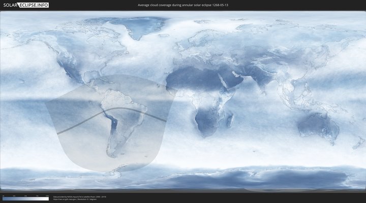
Task: Click the eclipse path's western end in the Pacific
Action: tap(58, 132)
